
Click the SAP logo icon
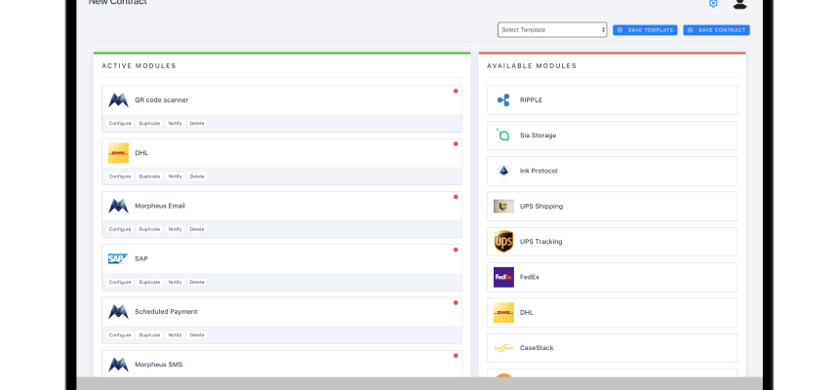point(118,259)
